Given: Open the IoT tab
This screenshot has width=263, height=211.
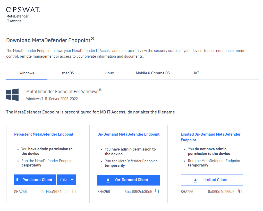Looking at the screenshot, I should [197, 73].
